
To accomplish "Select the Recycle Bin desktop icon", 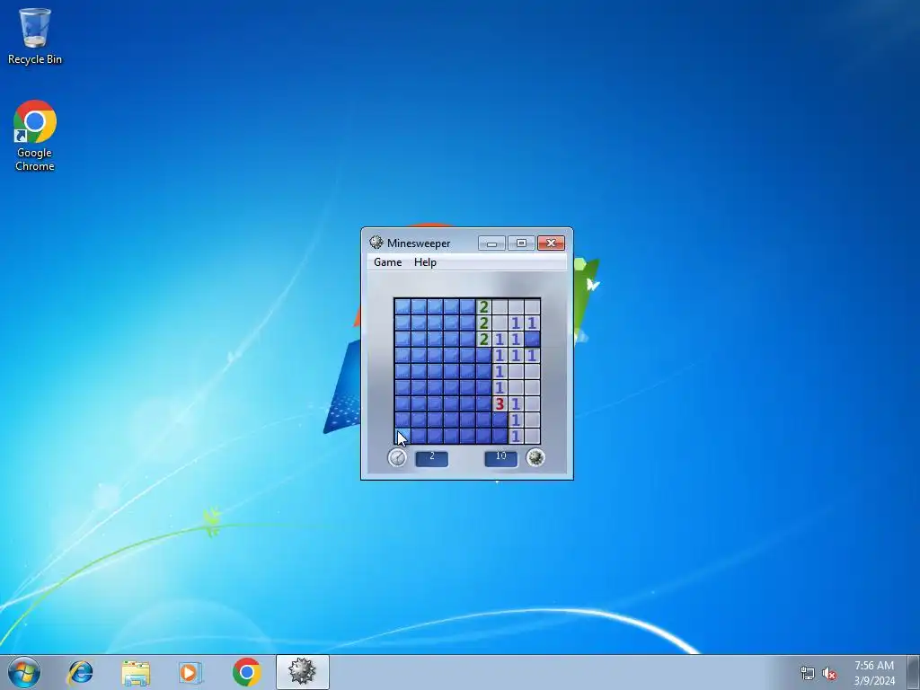I will 35,36.
